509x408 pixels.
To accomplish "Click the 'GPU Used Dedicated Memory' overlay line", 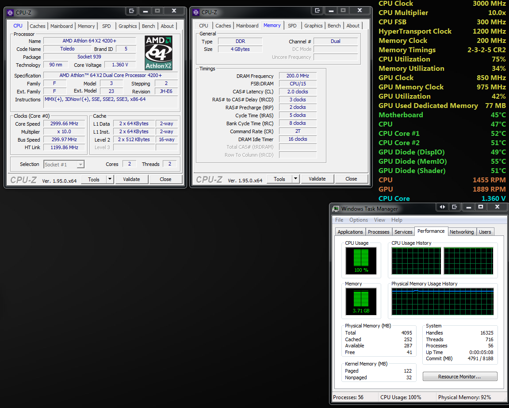I will pos(442,106).
